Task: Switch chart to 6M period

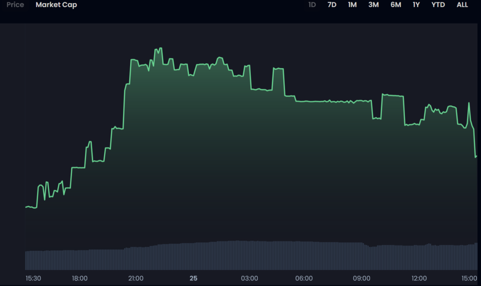Action: 396,5
